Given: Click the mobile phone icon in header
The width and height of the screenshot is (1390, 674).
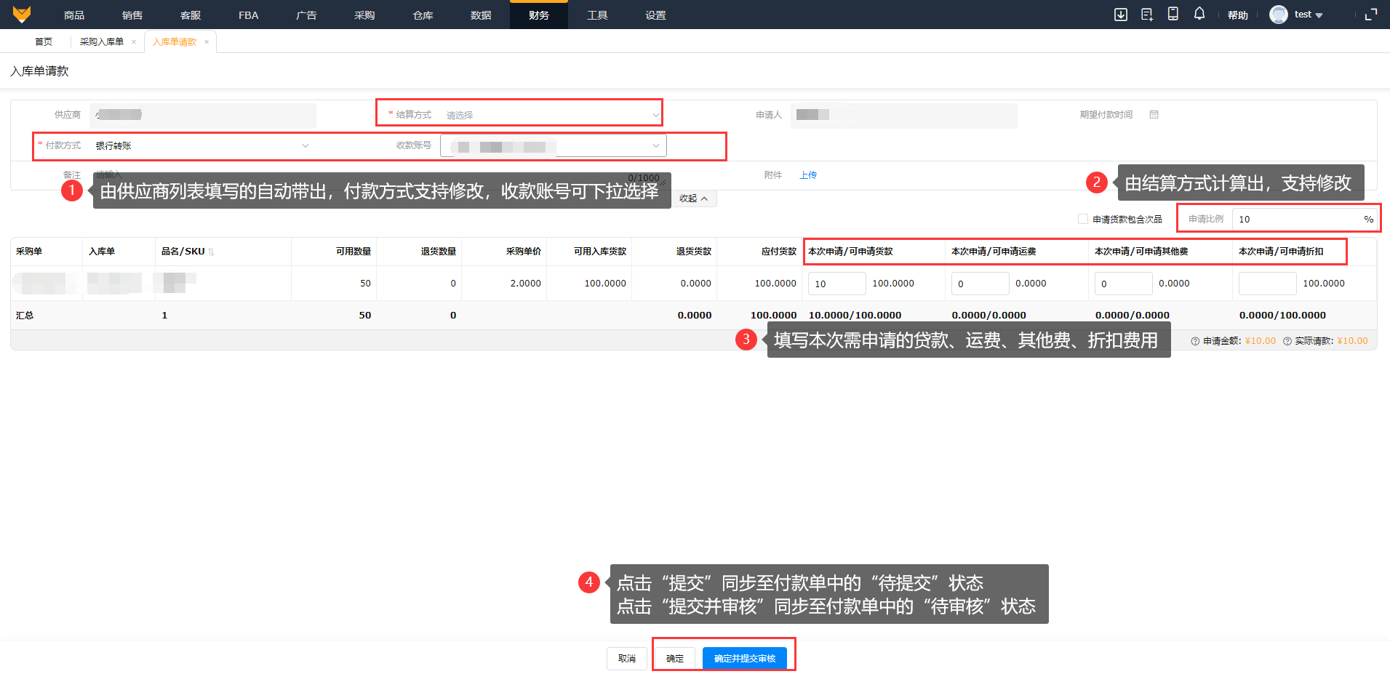Looking at the screenshot, I should 1173,14.
